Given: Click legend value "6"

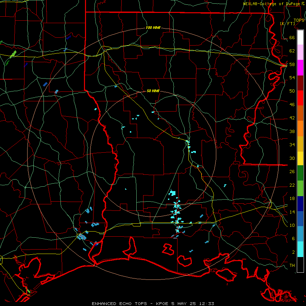Looking at the screenshot, I should pyautogui.click(x=293, y=238).
